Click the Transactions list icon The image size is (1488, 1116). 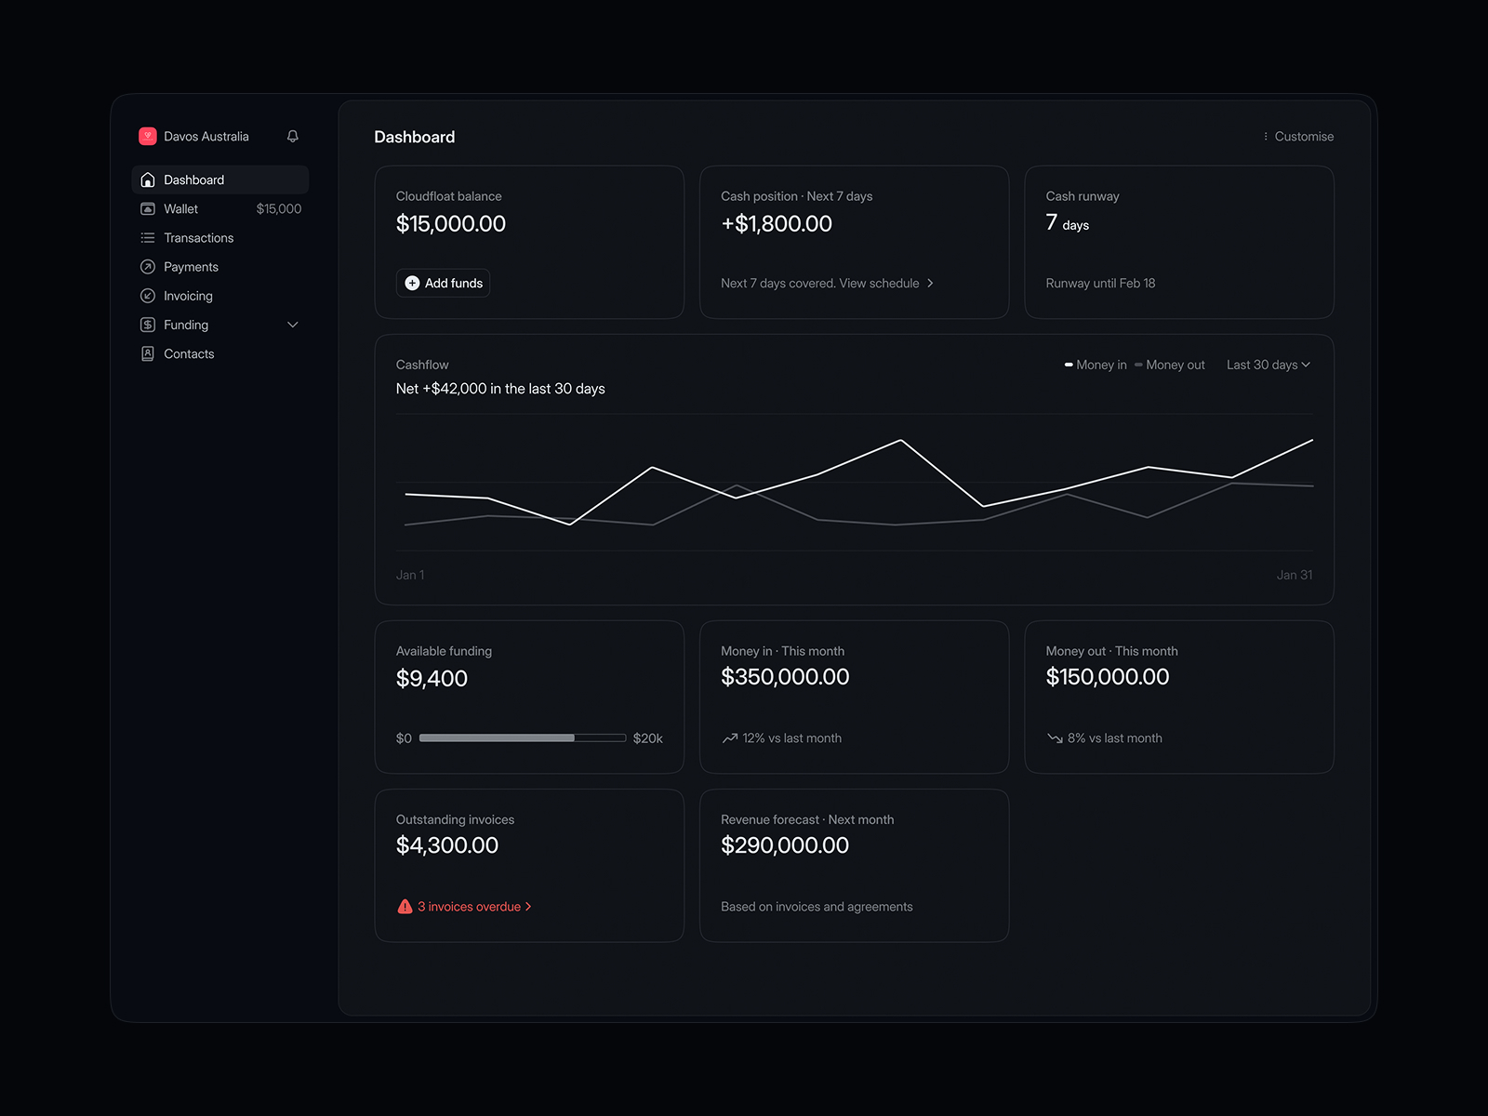point(148,238)
